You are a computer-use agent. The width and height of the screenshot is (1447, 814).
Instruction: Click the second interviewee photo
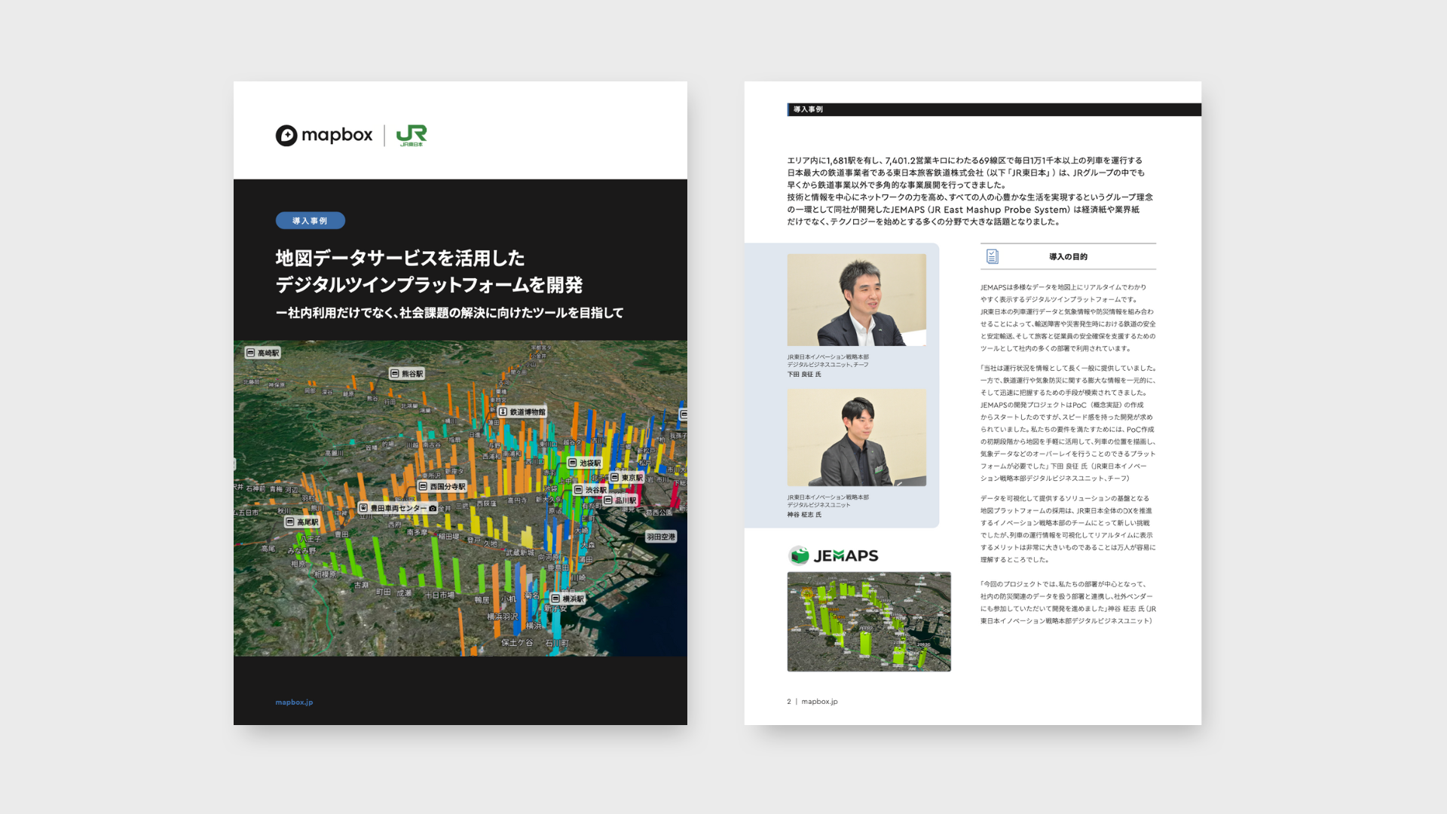tap(857, 438)
